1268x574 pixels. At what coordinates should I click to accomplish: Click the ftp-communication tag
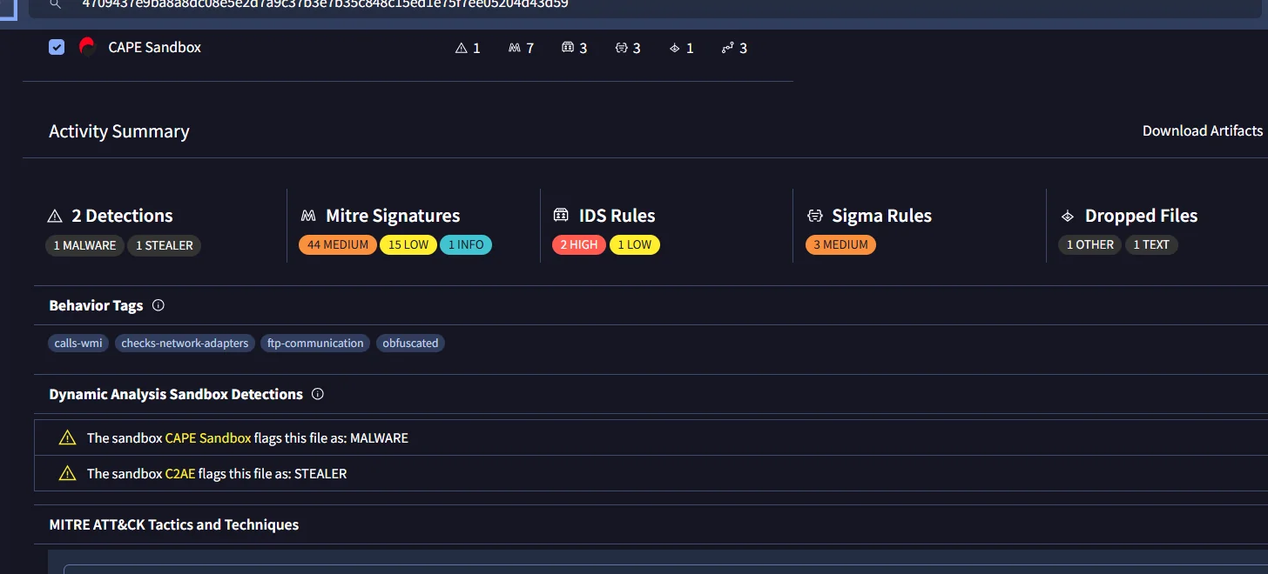pos(315,344)
